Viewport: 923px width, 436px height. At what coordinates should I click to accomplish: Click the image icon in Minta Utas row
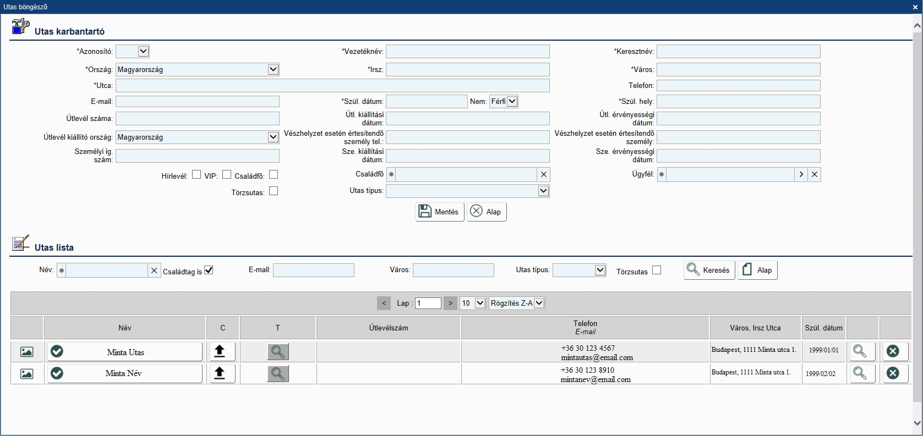[26, 352]
